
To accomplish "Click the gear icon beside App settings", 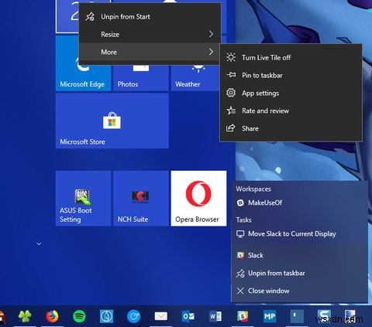I will point(231,93).
